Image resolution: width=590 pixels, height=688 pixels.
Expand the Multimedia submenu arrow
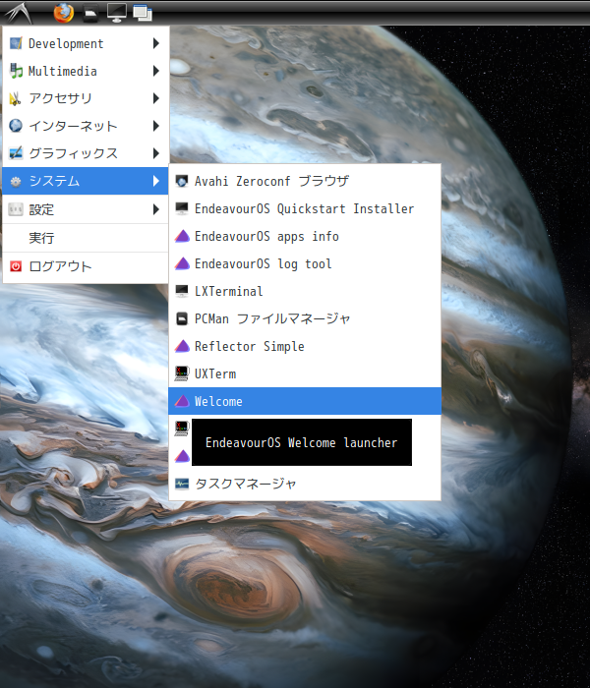click(x=155, y=71)
